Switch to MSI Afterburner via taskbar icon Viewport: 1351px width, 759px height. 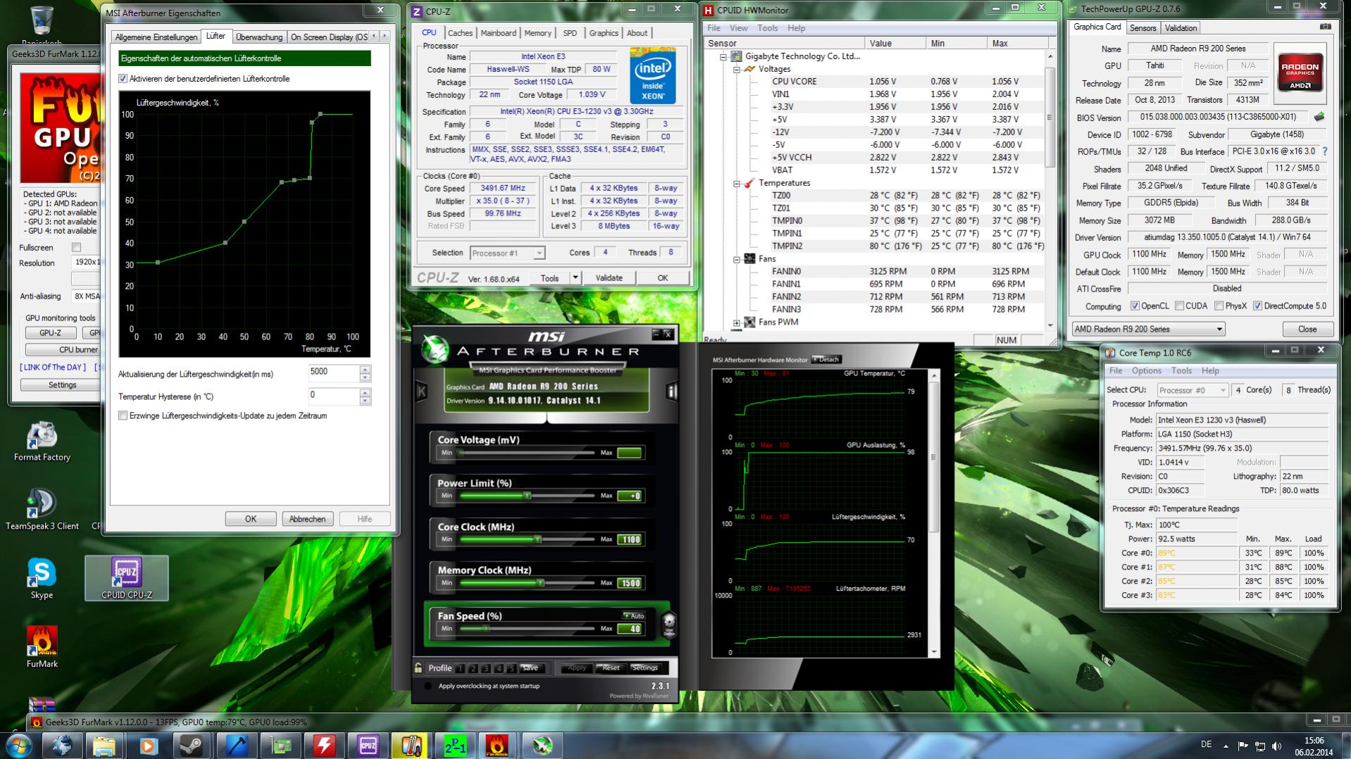pos(542,745)
